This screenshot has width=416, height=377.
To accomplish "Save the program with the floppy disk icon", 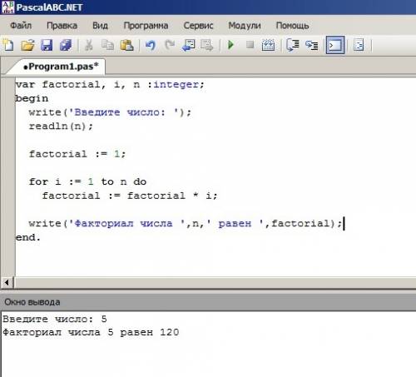I will 47,45.
